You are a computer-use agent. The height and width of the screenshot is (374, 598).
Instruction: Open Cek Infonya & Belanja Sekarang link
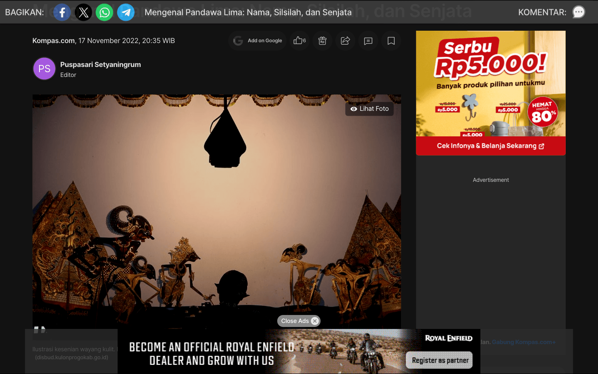point(491,146)
